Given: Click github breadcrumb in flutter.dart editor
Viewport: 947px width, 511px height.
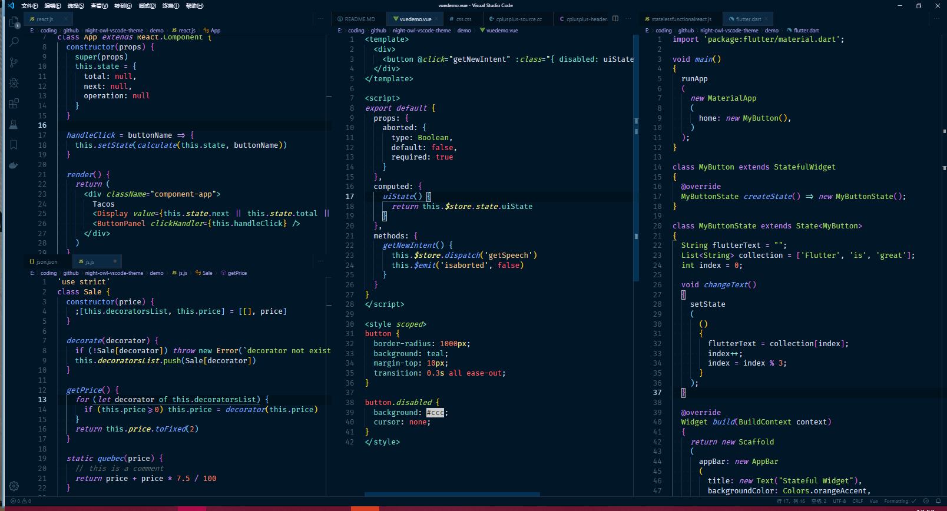Looking at the screenshot, I should pos(686,31).
